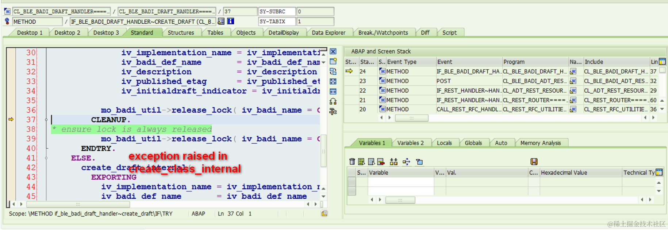The height and width of the screenshot is (230, 668).
Task: Click the column configuration icon in stack table header
Action: click(662, 62)
